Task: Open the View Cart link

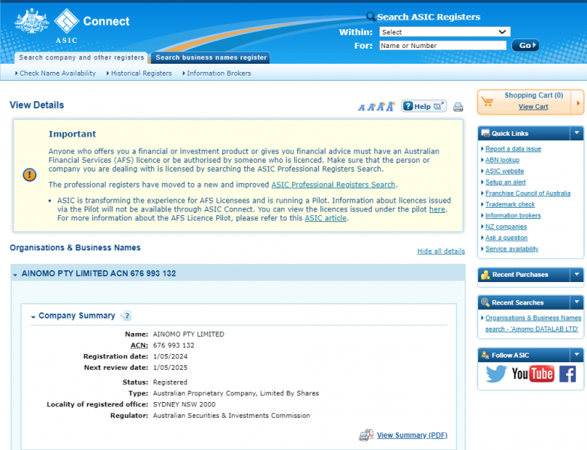Action: point(533,106)
